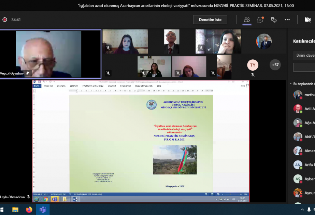
Task: Click the ФАЙЛ tab in shared Word
Action: (37, 86)
